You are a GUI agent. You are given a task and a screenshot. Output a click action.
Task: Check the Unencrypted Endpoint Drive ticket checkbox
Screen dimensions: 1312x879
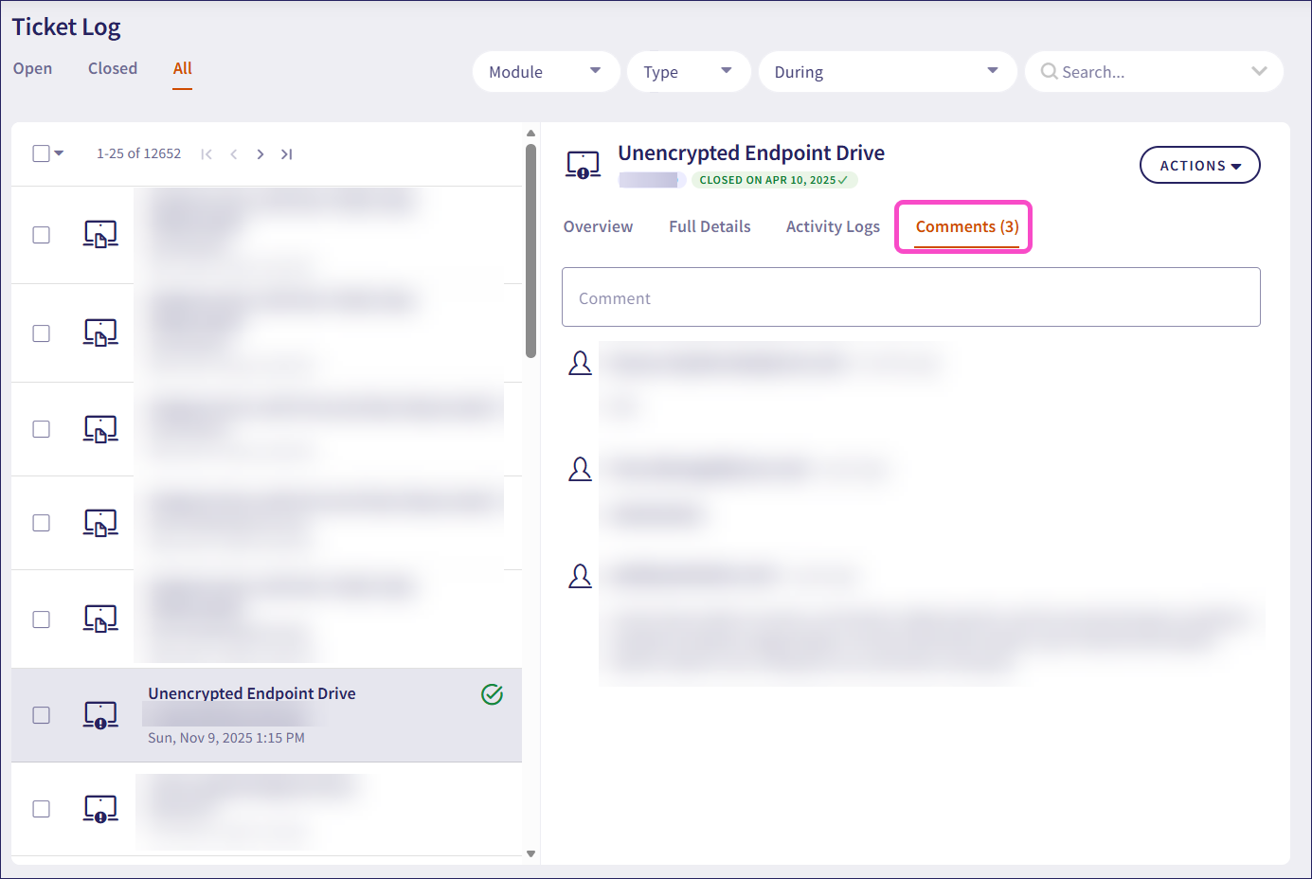pyautogui.click(x=41, y=715)
